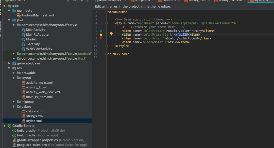Select main_rv_item.xml in the project tree
Screen dimensions: 274x148
click(x=39, y=97)
